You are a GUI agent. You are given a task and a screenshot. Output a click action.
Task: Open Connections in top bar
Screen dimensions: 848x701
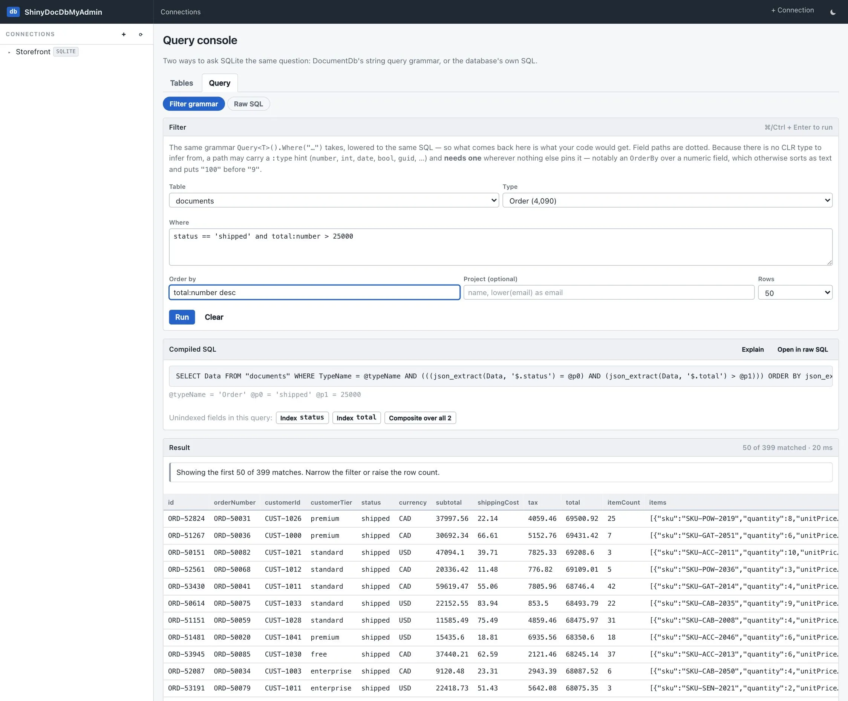tap(181, 12)
